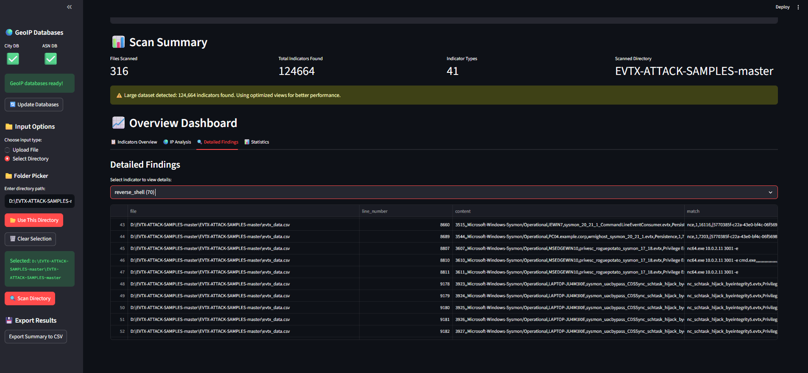This screenshot has height=373, width=808.
Task: Select the Upload File radio option
Action: (7, 150)
